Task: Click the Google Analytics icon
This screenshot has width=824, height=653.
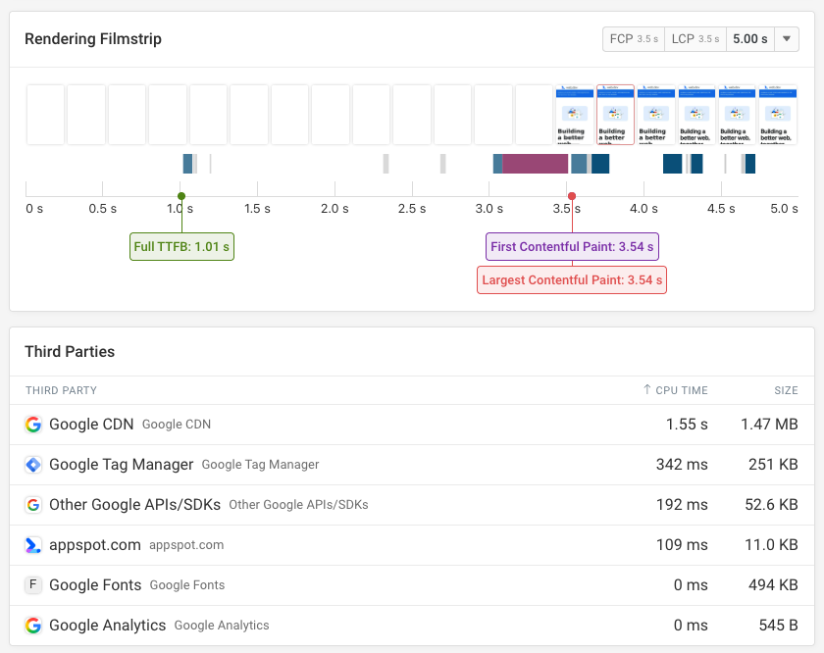Action: click(x=33, y=626)
